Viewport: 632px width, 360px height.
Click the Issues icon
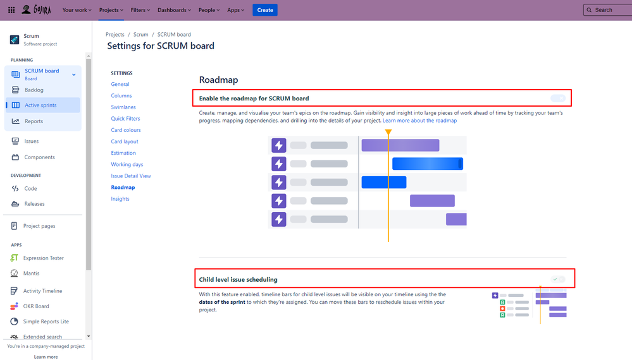[x=15, y=141]
